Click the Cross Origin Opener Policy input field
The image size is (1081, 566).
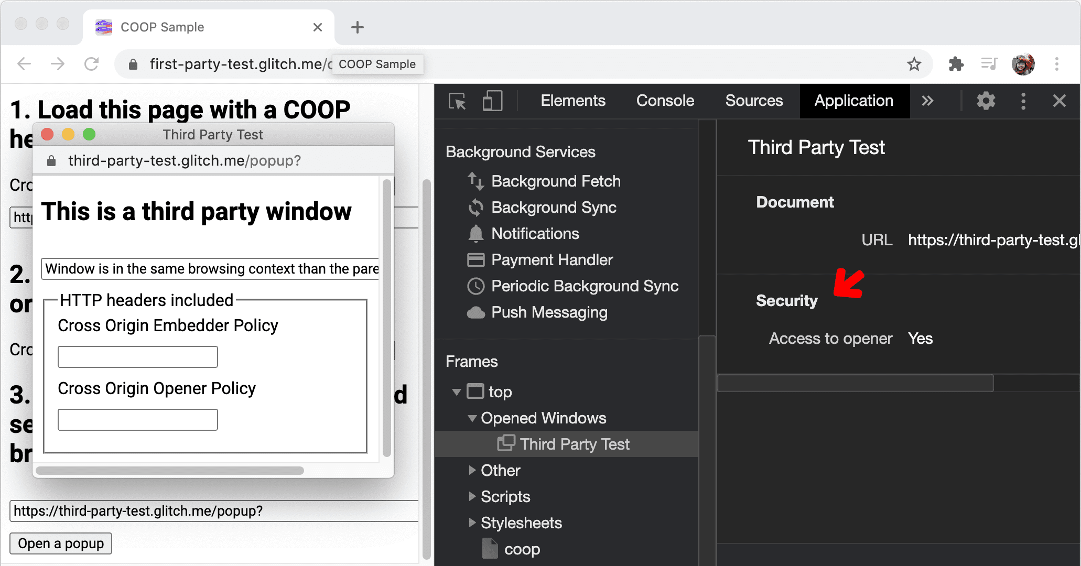click(x=139, y=418)
